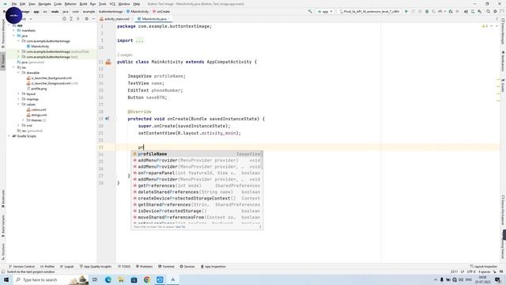
Task: Open Search Everywhere magnifier icon
Action: pyautogui.click(x=489, y=11)
